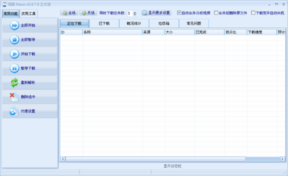
Task: Enable 下载完毕自动关机 checkbox
Action: pos(253,13)
